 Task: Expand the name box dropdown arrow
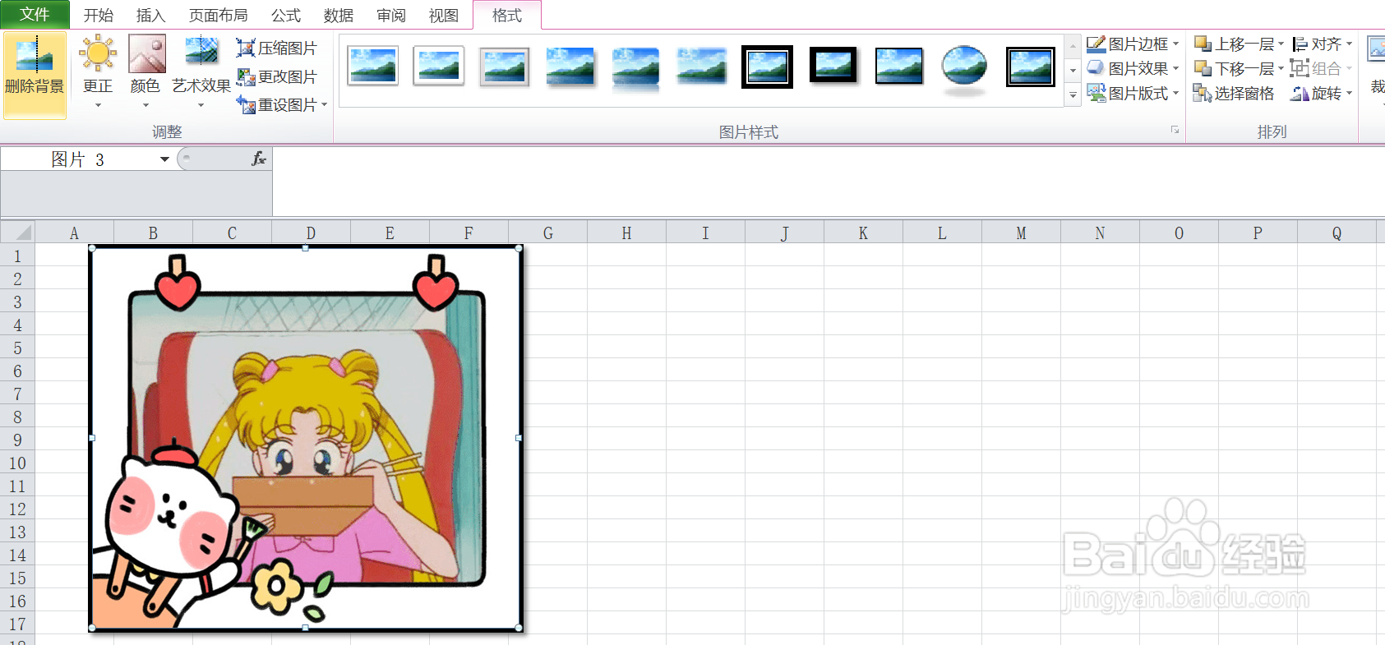click(164, 159)
